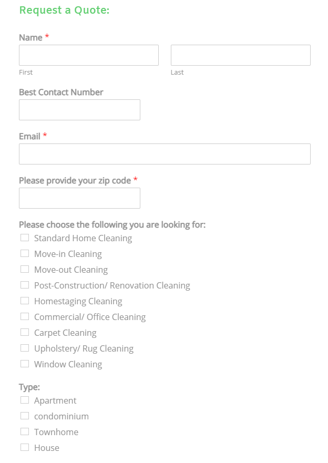Click the Email input field
328x463 pixels.
(165, 154)
